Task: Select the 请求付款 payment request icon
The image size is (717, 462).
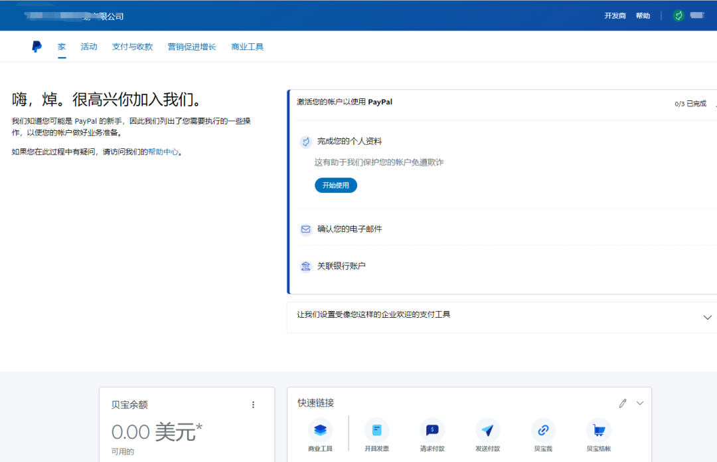Action: point(432,431)
